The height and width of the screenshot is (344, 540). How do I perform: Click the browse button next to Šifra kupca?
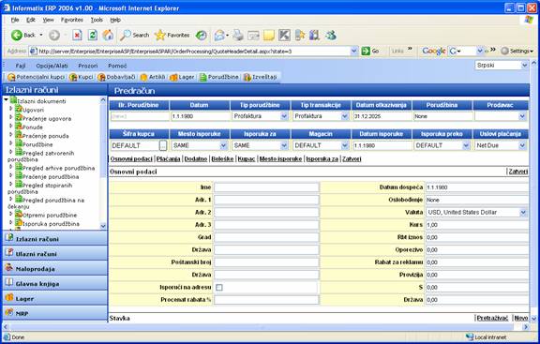click(163, 145)
